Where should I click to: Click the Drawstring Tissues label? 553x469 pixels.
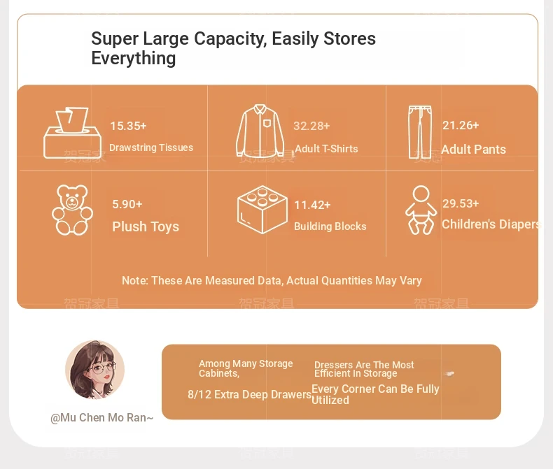click(151, 147)
